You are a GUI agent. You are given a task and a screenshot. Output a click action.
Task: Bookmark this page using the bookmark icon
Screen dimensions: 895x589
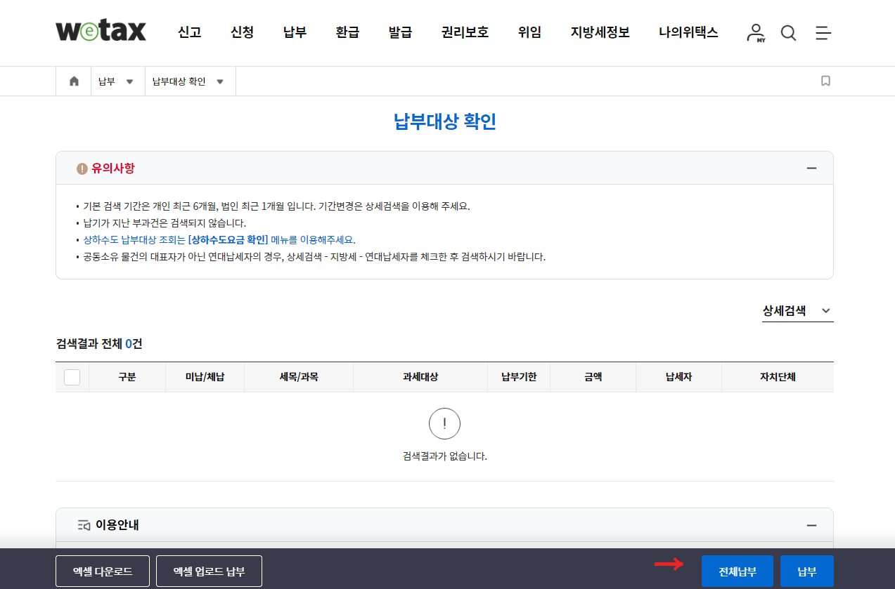point(825,81)
